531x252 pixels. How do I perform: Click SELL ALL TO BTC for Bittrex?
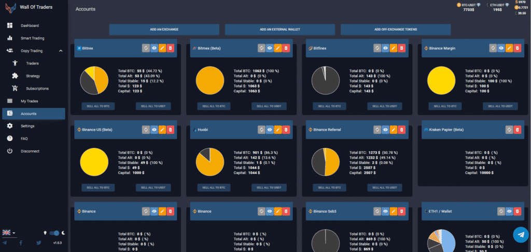click(x=98, y=106)
